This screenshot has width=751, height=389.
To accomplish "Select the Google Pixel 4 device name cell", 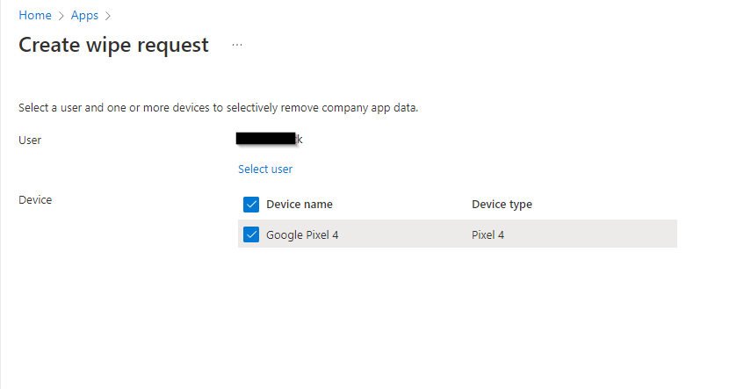I will pyautogui.click(x=302, y=234).
